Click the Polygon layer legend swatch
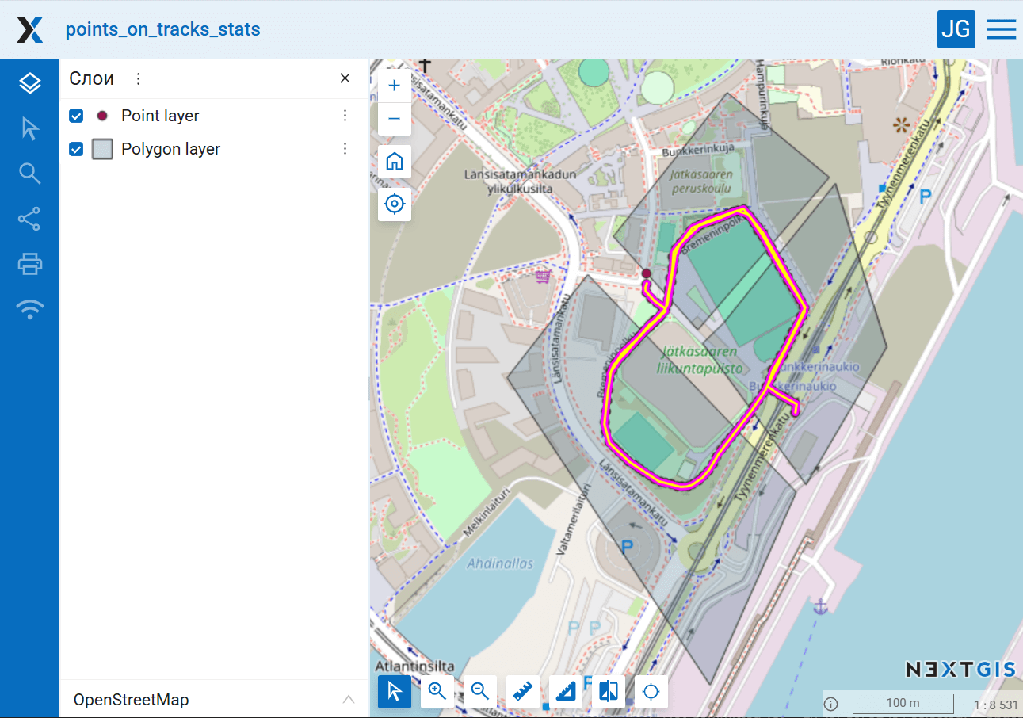The image size is (1023, 718). point(102,149)
